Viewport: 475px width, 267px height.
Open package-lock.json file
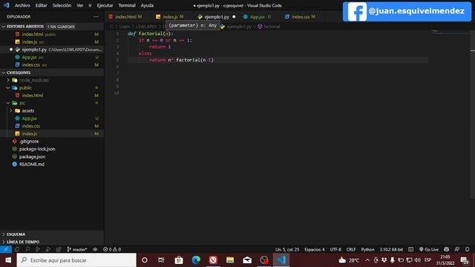tap(52, 149)
